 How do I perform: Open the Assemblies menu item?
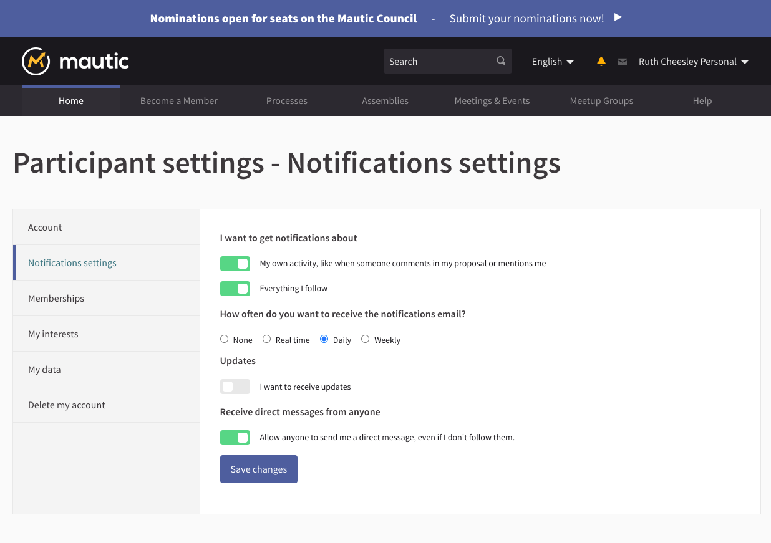385,101
